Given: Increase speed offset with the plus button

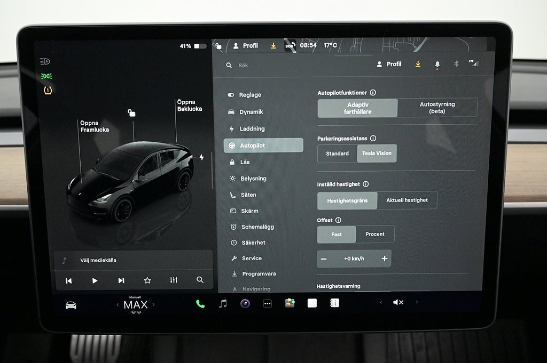Looking at the screenshot, I should (384, 259).
